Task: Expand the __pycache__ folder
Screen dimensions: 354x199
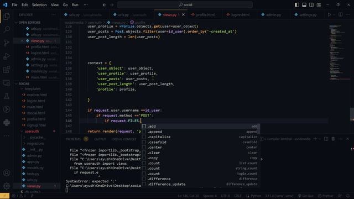Action: click(x=24, y=138)
